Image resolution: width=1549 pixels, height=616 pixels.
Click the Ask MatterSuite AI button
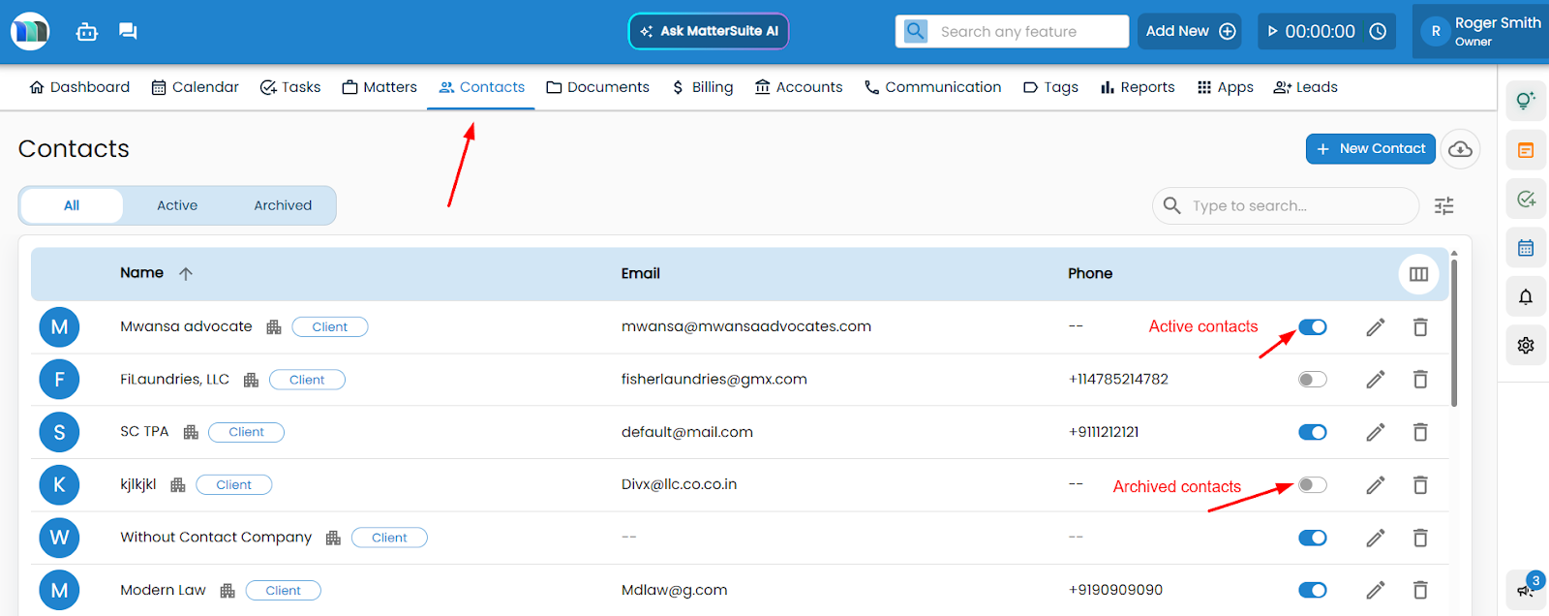pos(709,31)
